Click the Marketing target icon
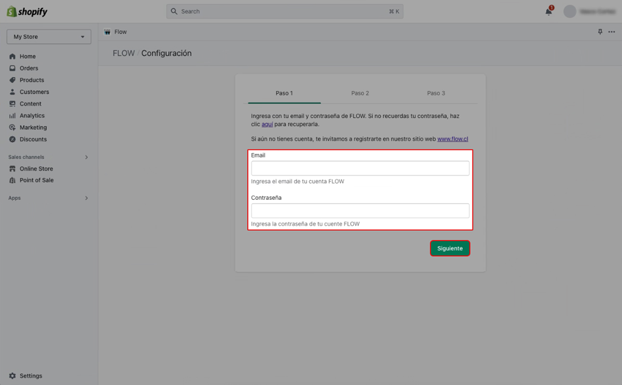Screen dimensions: 622x385 12,128
